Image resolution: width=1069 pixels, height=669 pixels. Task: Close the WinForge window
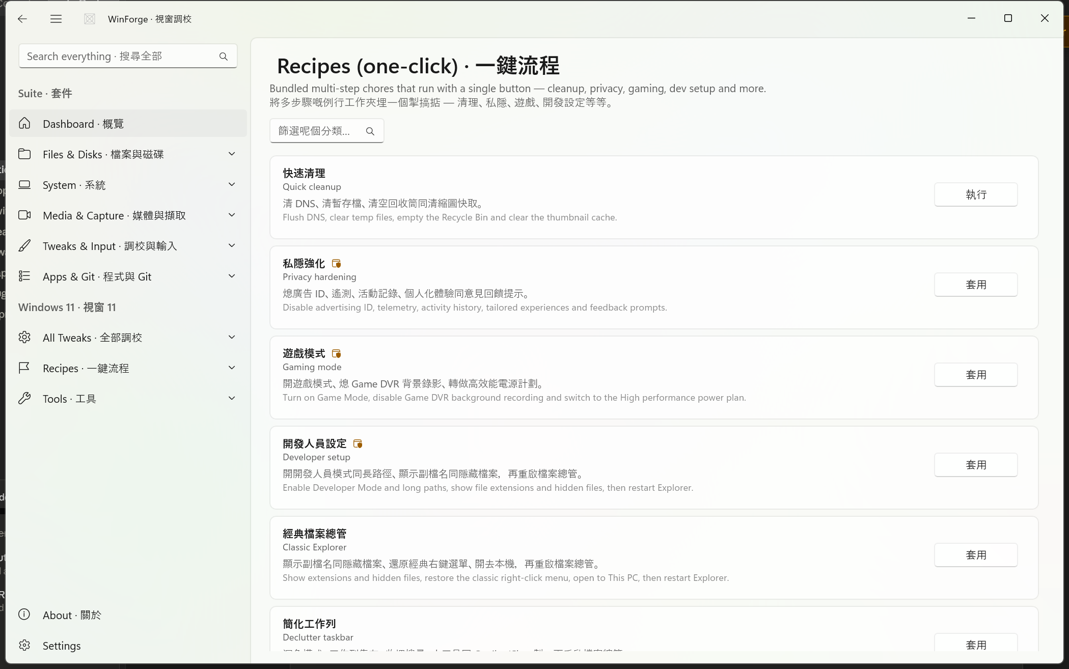1045,18
